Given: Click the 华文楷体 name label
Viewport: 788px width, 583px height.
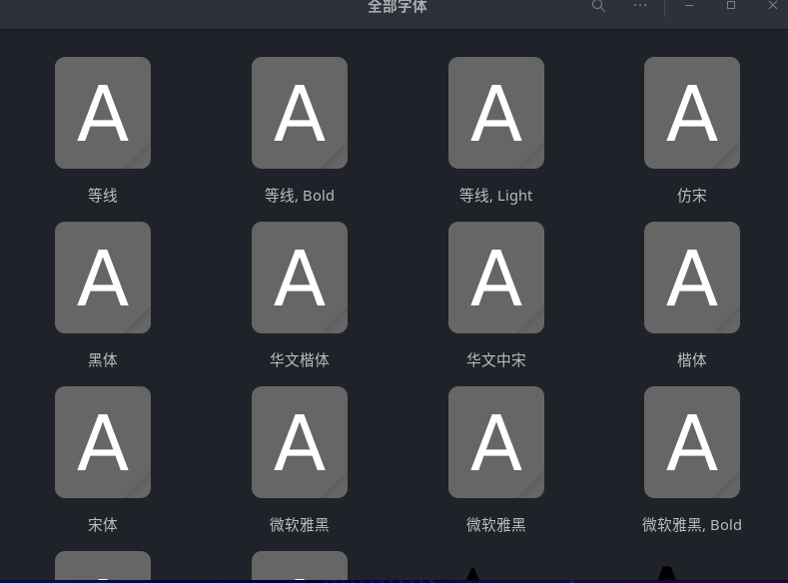Looking at the screenshot, I should click(x=300, y=360).
